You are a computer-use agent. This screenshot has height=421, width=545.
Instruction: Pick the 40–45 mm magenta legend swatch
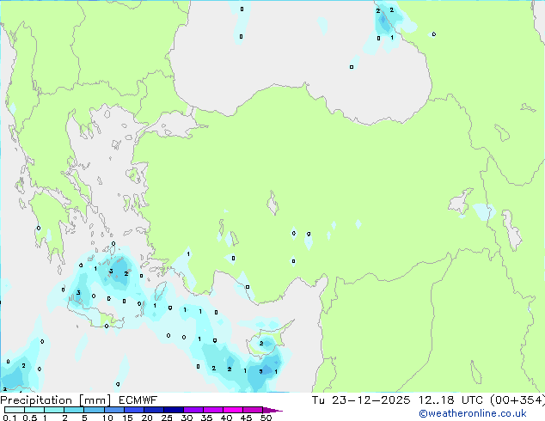pos(233,410)
